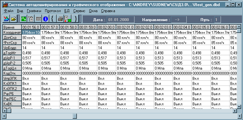Select the ФктСкр row header
This screenshot has height=120, width=243.
point(12,42)
